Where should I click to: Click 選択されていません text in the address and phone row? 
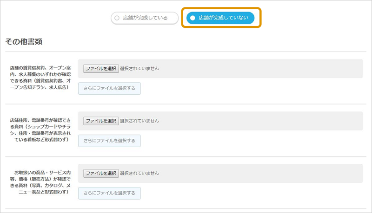[x=139, y=121]
